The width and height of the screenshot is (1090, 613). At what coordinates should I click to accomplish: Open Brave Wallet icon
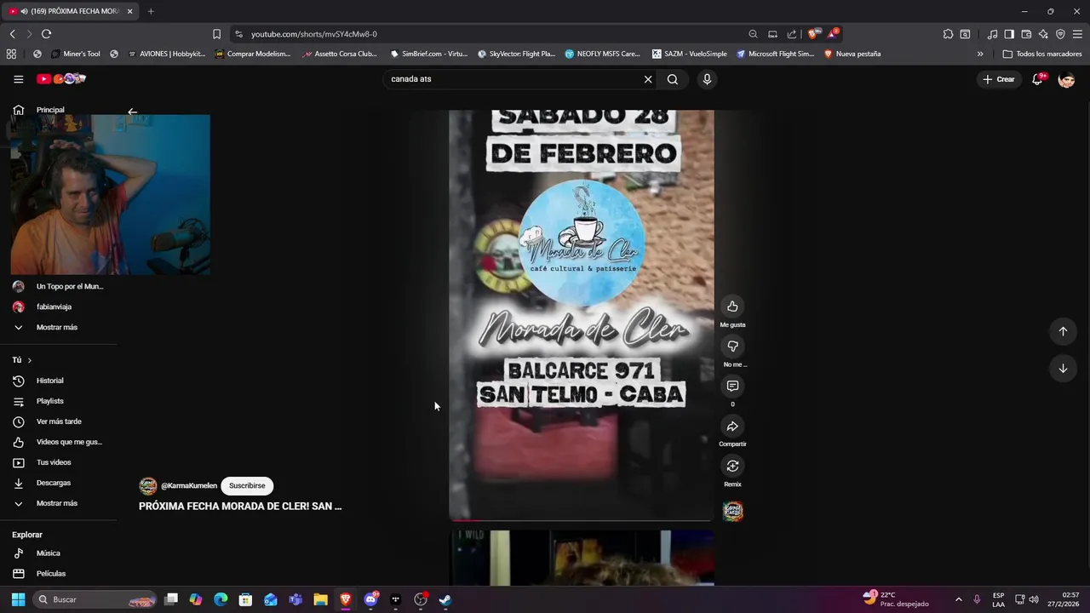(x=1026, y=34)
